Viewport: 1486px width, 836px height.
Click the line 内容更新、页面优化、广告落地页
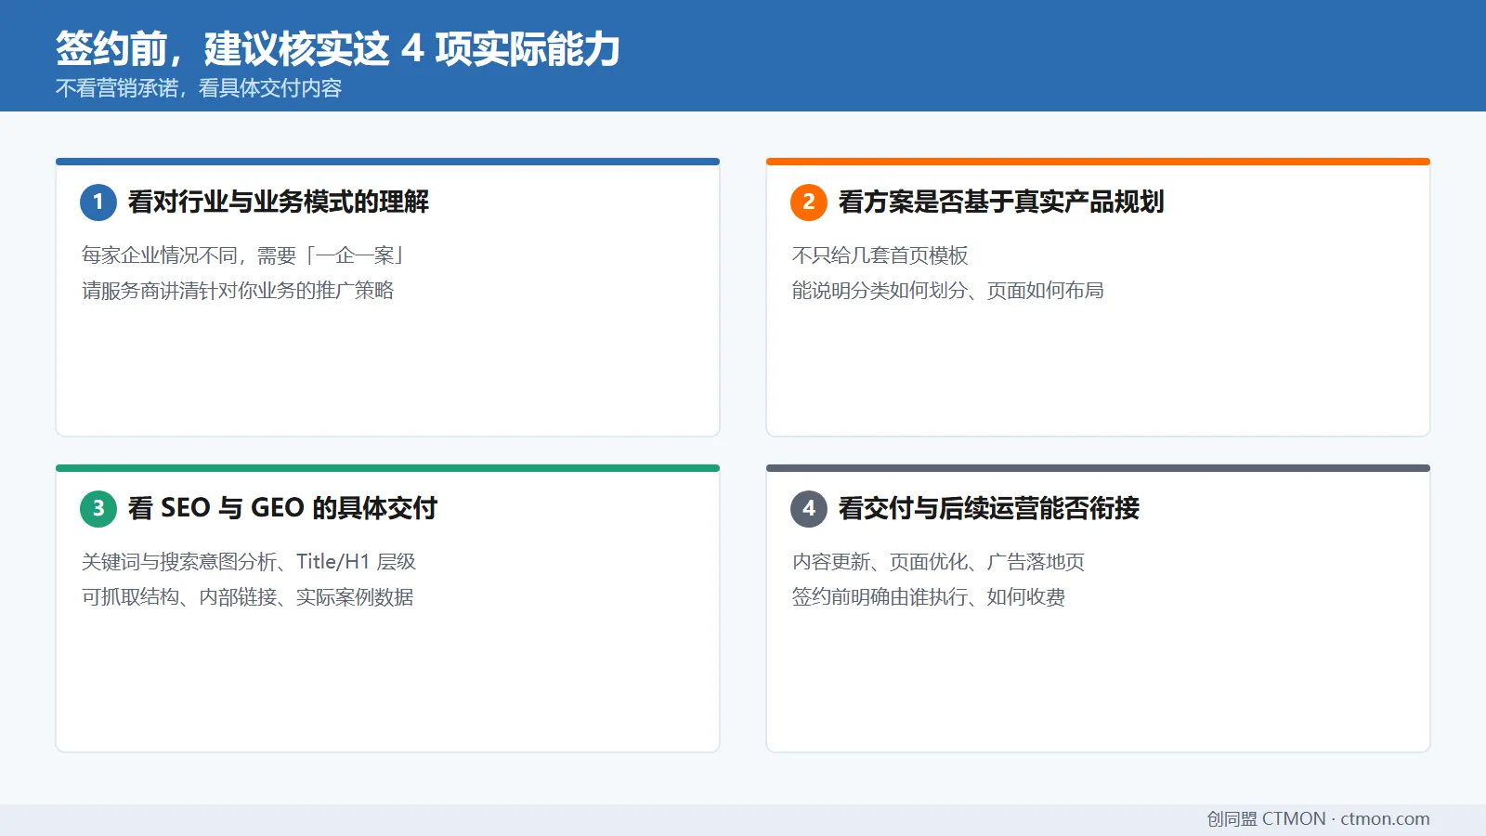coord(938,562)
